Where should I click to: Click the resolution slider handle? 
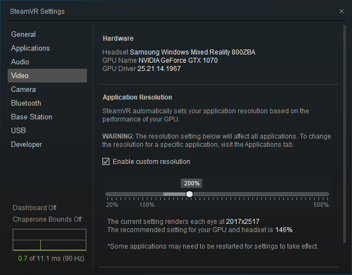click(x=189, y=194)
